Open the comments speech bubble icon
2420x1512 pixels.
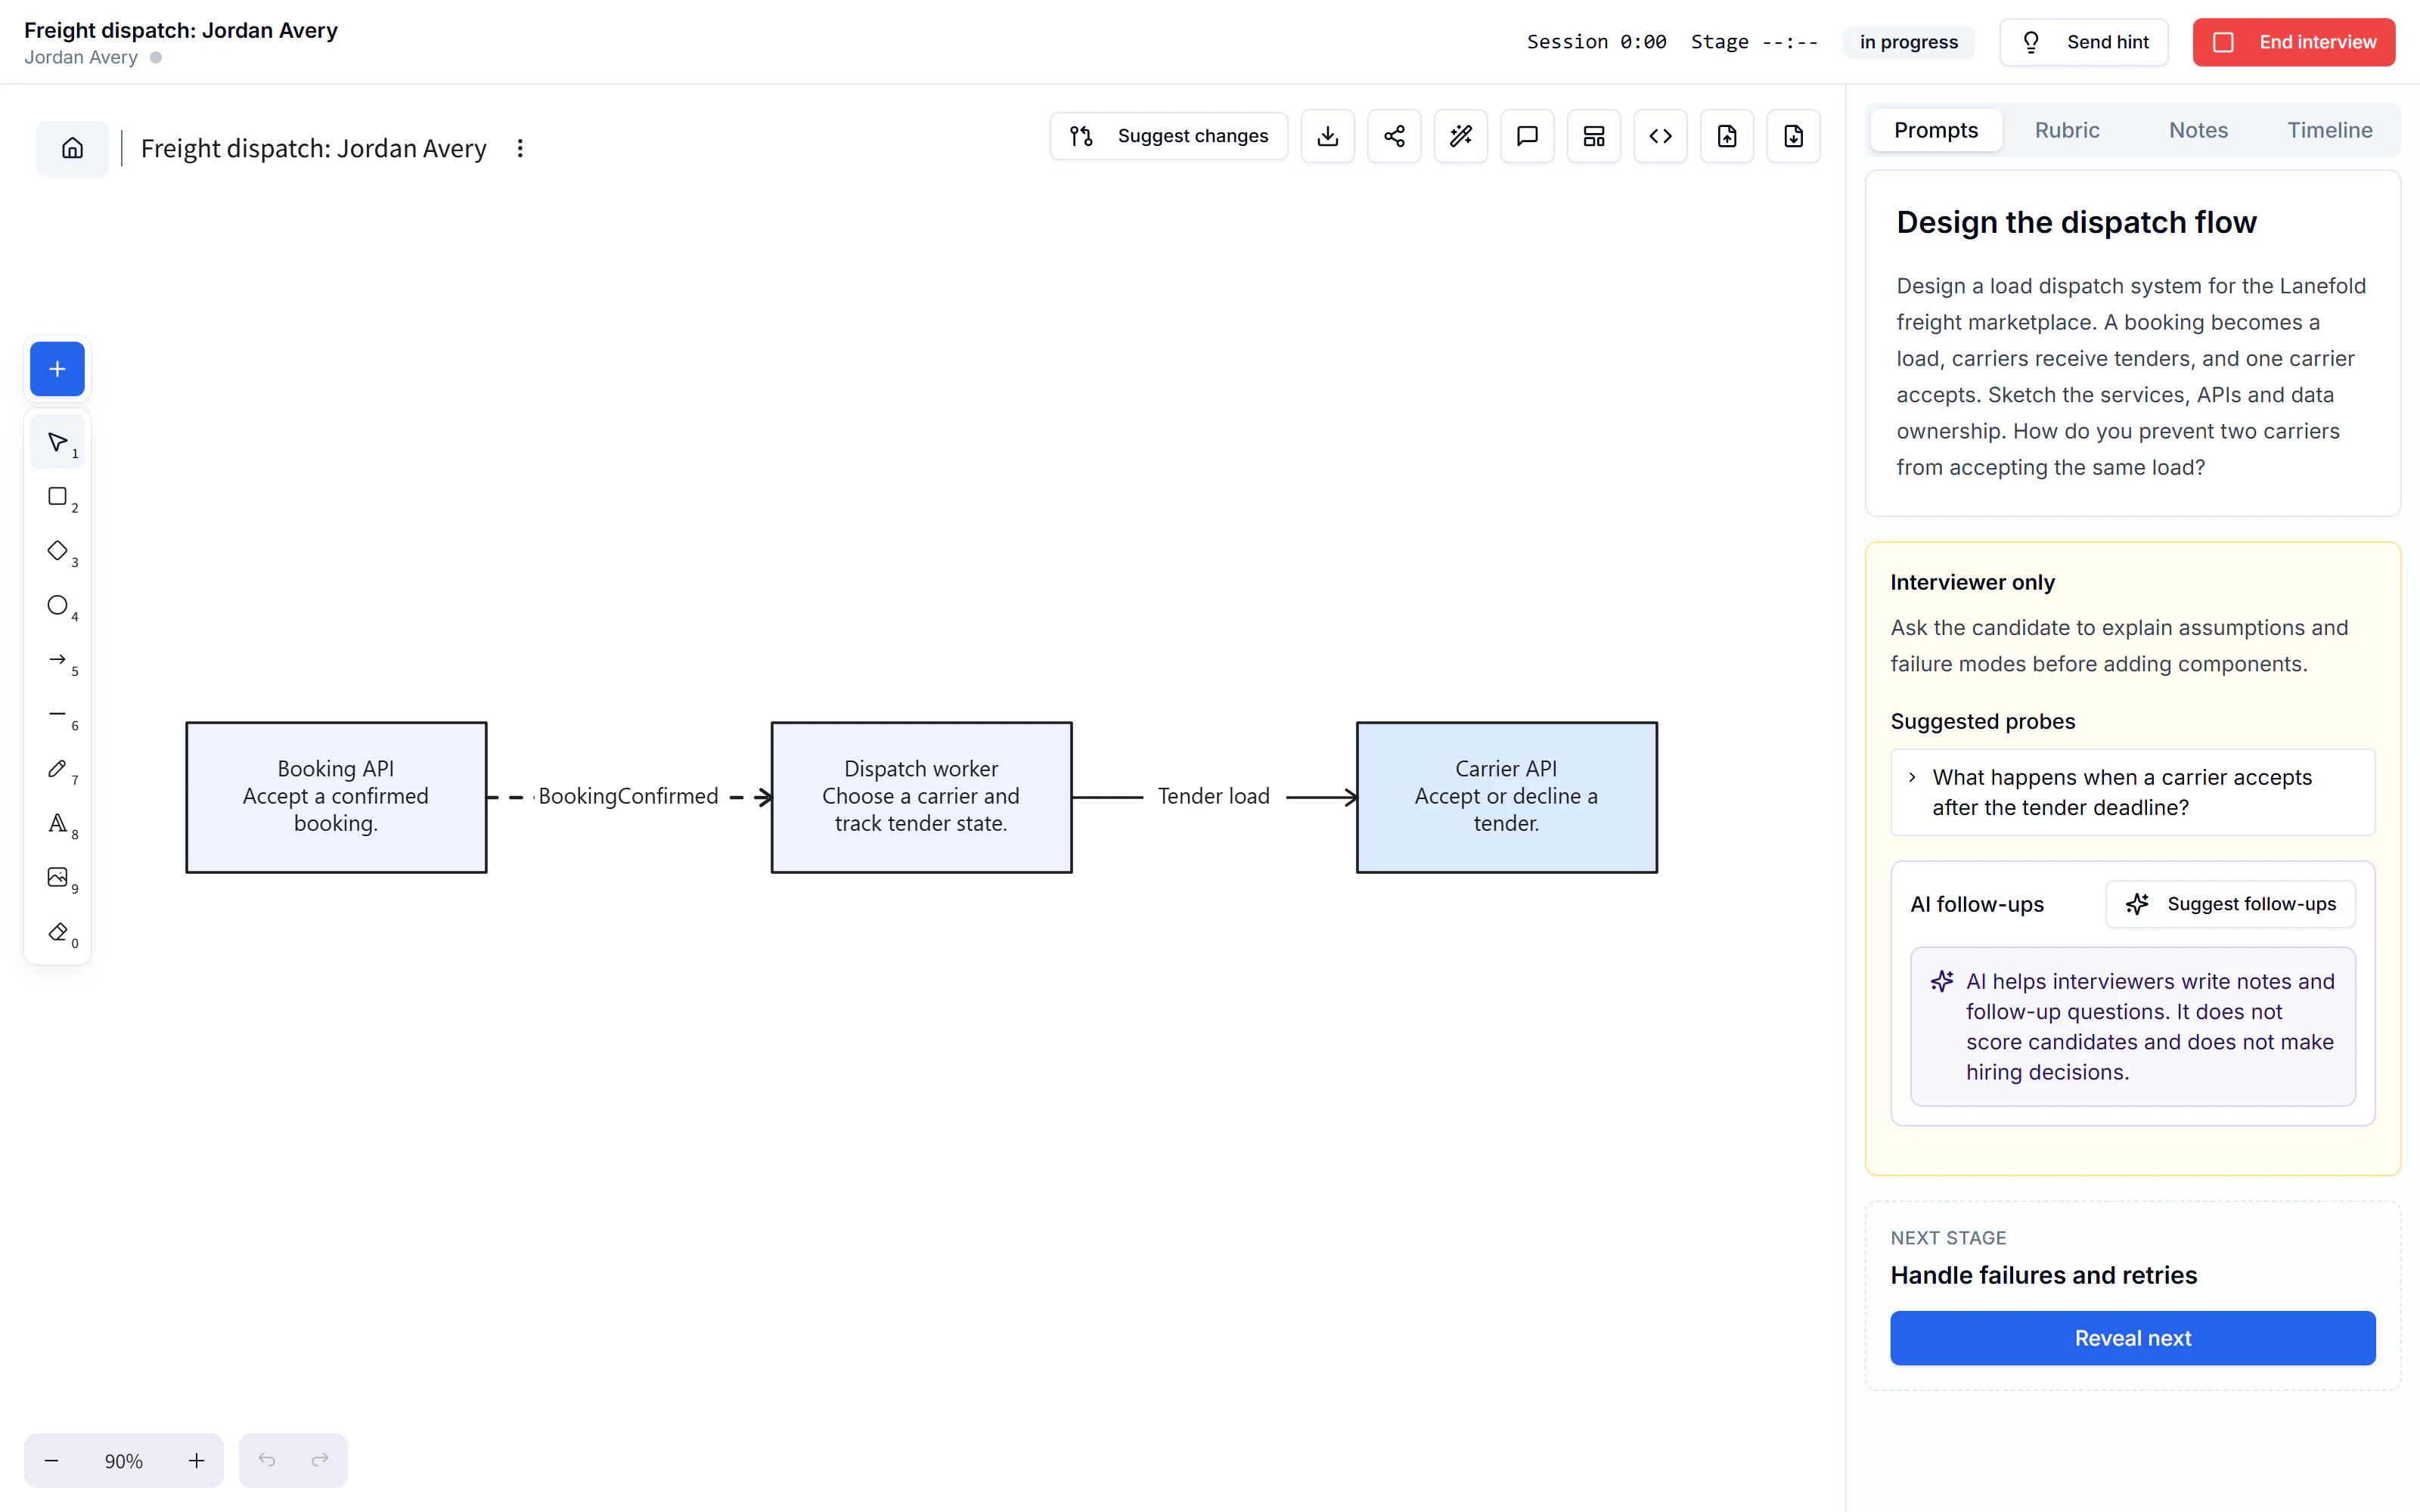tap(1527, 136)
